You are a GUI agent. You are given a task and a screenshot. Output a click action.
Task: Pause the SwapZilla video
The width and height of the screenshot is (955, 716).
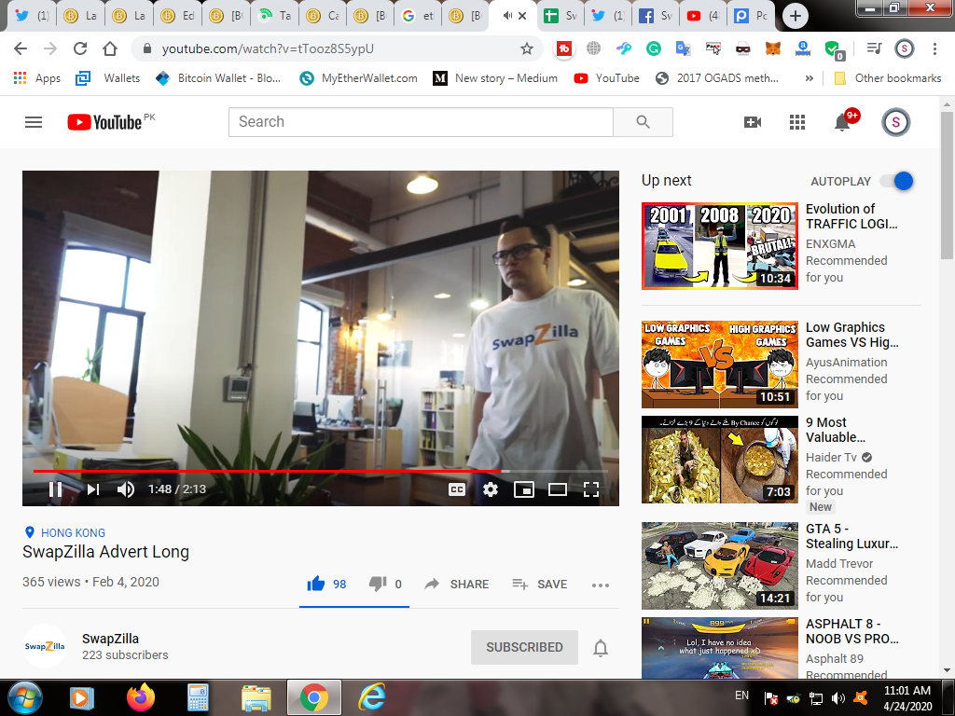(x=55, y=489)
